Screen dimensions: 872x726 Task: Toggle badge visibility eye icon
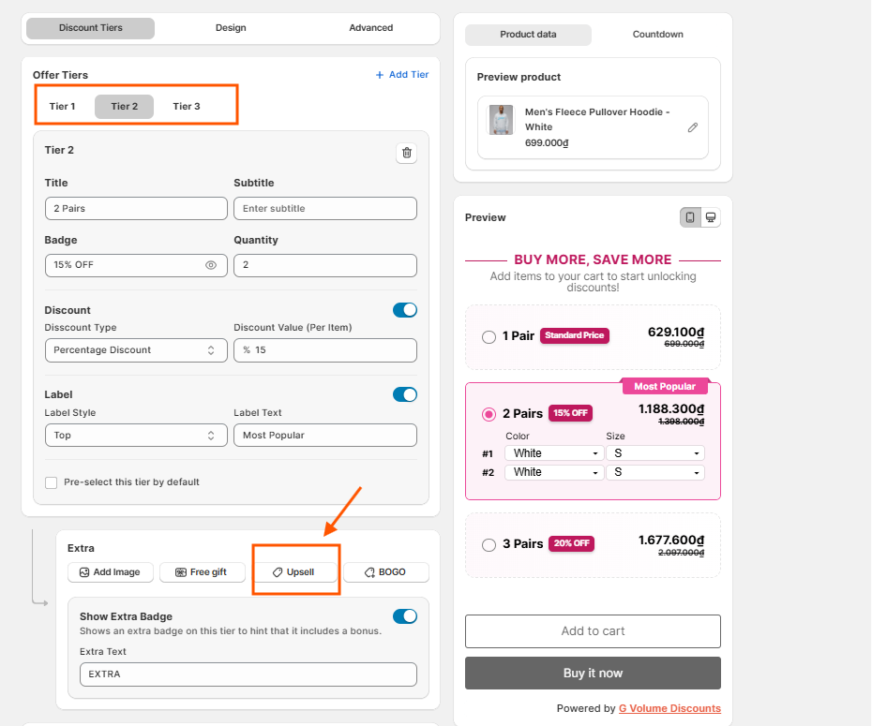pos(211,265)
